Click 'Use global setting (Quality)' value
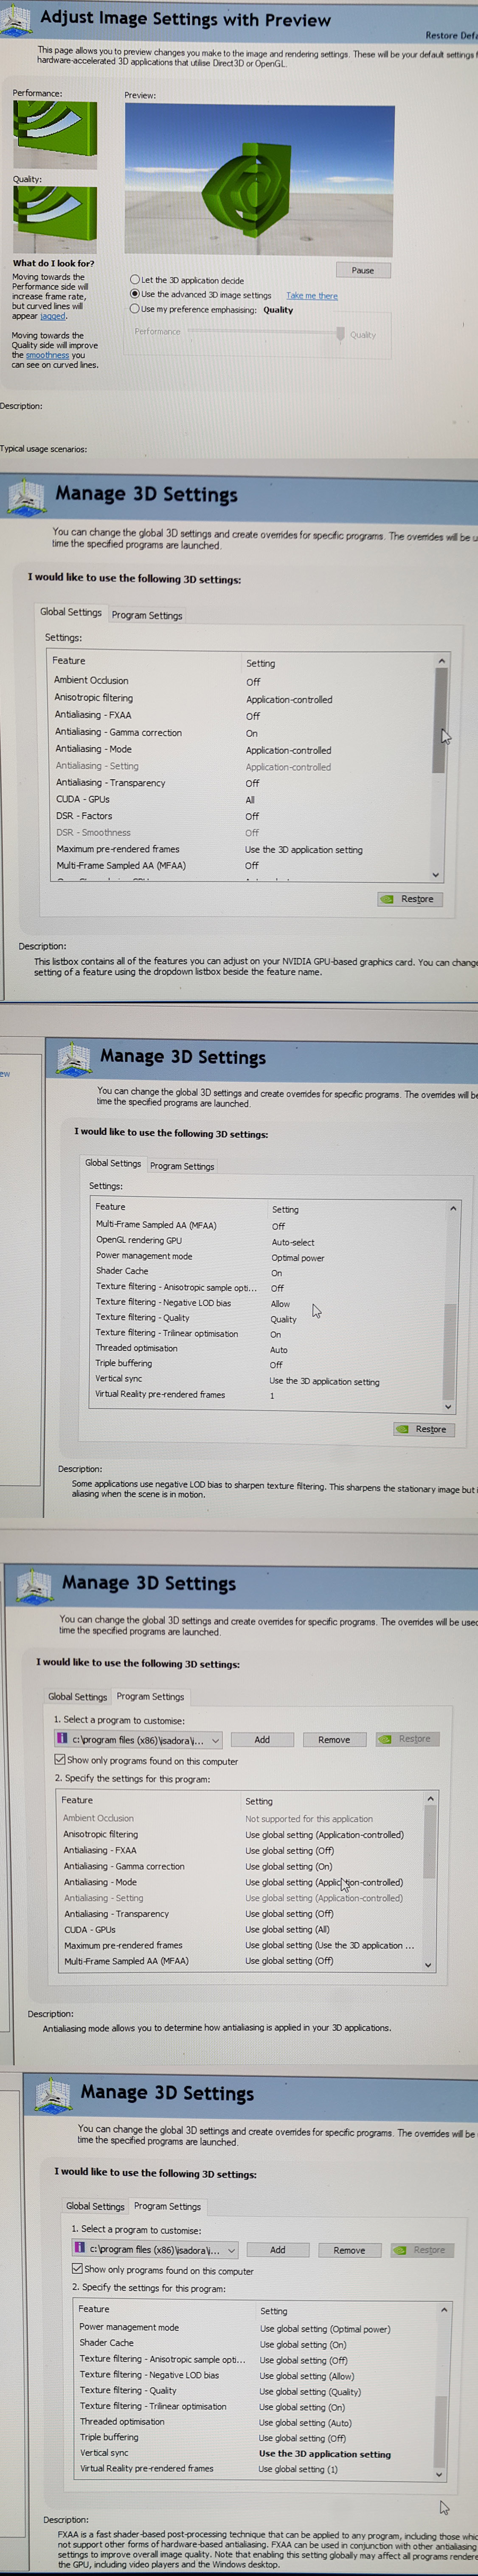The width and height of the screenshot is (478, 2576). [310, 2392]
